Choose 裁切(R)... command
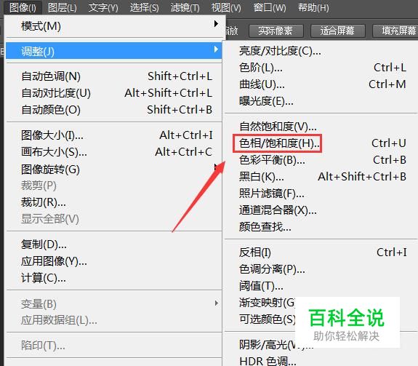The height and width of the screenshot is (366, 418). (114, 202)
